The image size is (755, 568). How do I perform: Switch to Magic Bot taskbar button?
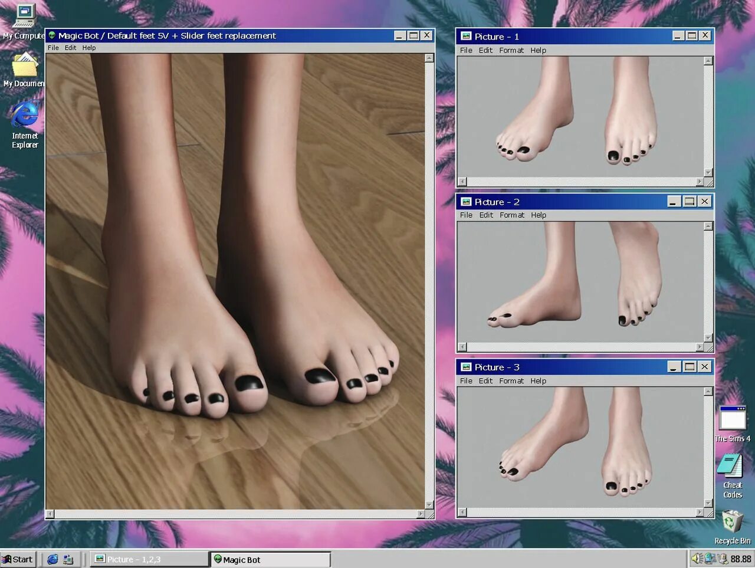pos(270,559)
